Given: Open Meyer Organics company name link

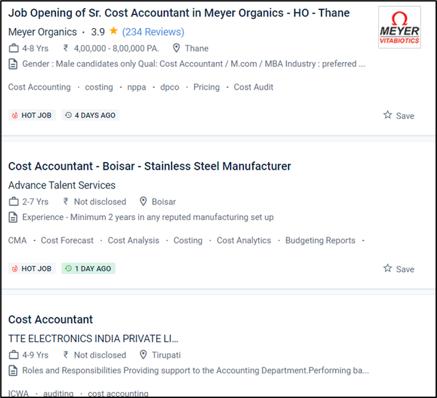Looking at the screenshot, I should pyautogui.click(x=42, y=32).
